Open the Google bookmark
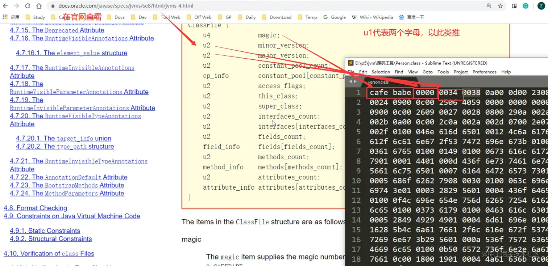The image size is (548, 266). point(334,17)
